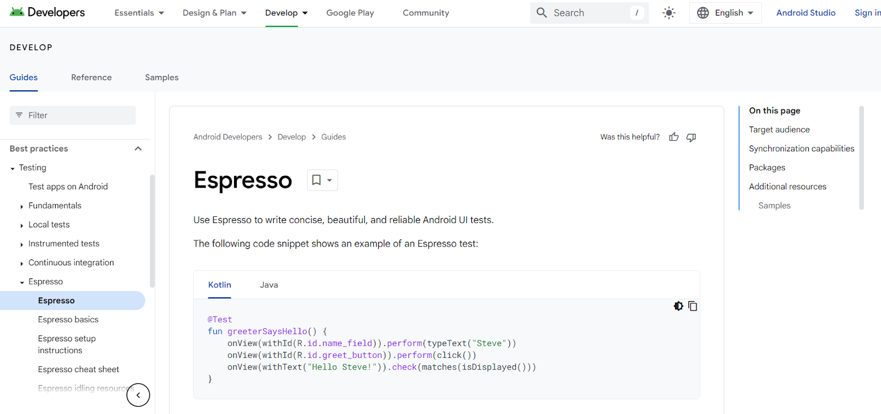Open the Essentials dropdown menu
This screenshot has height=414, width=881.
139,13
